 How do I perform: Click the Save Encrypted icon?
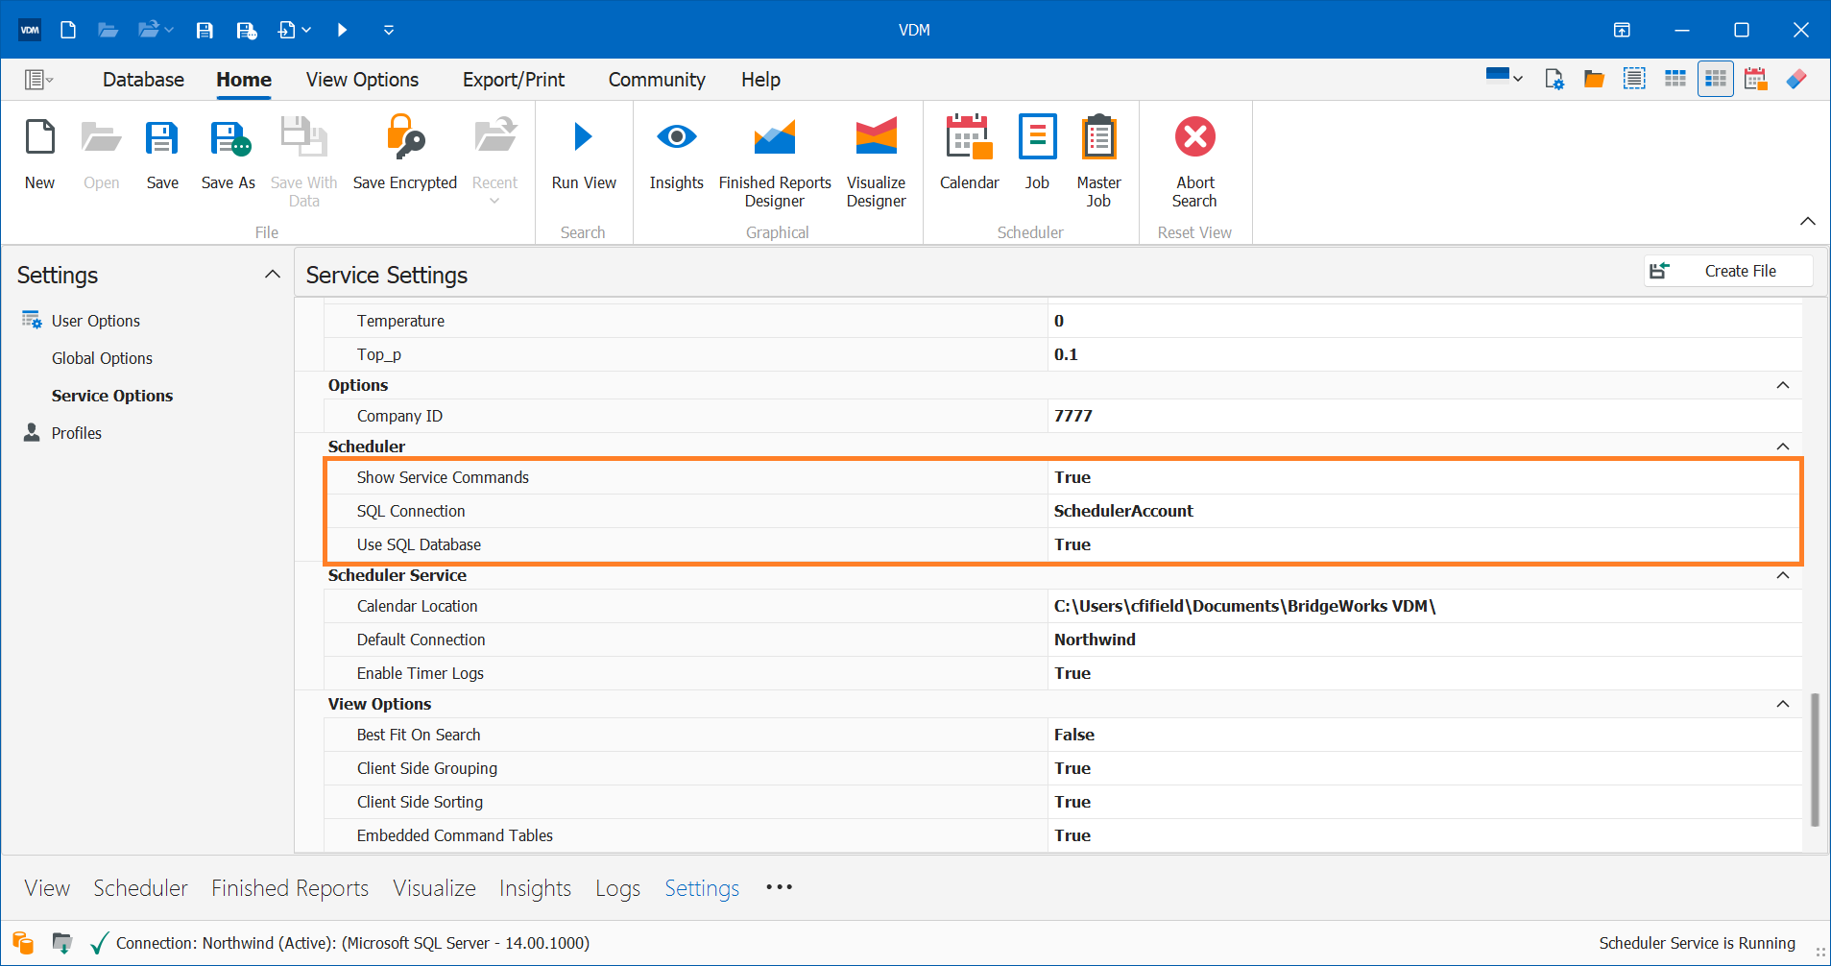(404, 137)
